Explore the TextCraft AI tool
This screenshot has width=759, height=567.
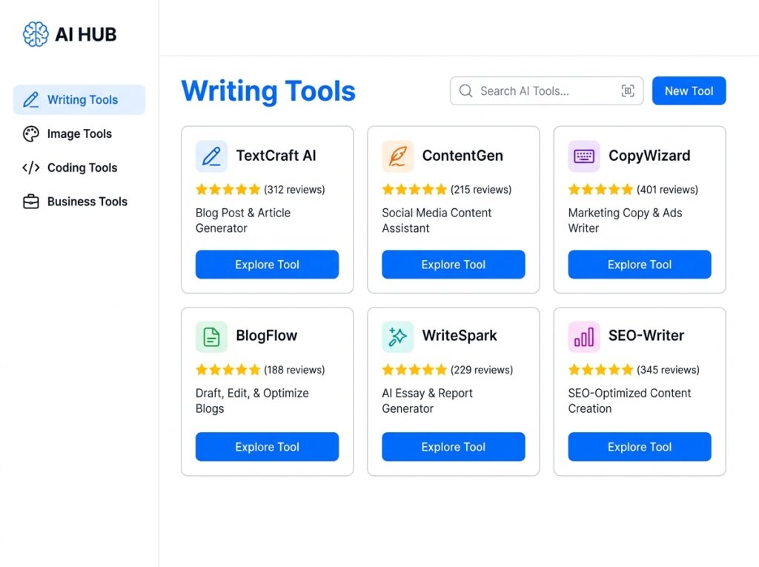[267, 265]
